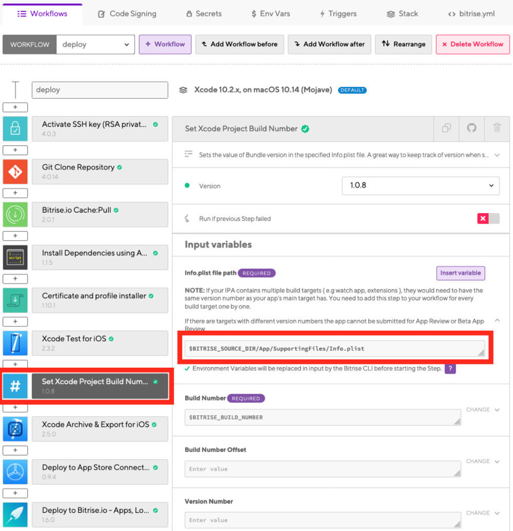Select the Activate SSH key step card
The height and width of the screenshot is (531, 513).
pos(100,129)
